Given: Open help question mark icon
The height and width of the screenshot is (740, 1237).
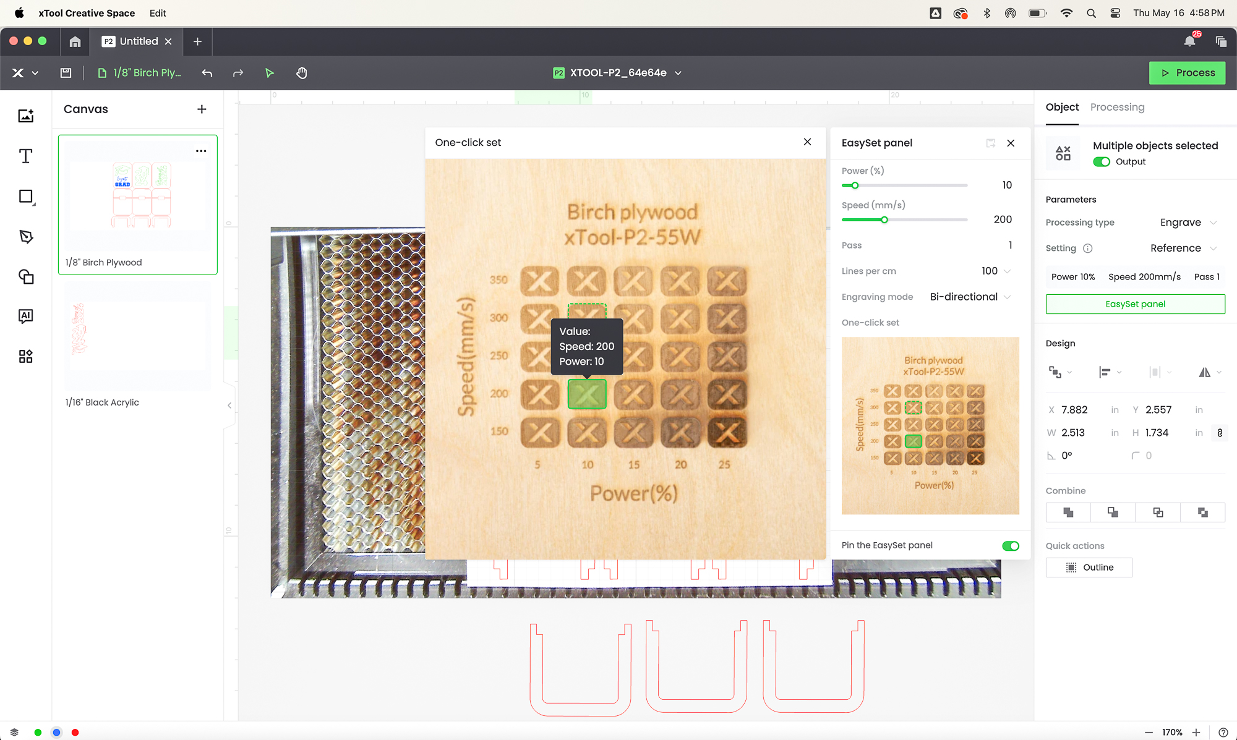Looking at the screenshot, I should (1223, 732).
